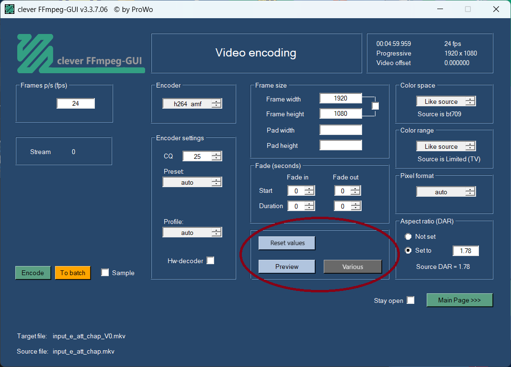The height and width of the screenshot is (367, 511).
Task: Click the 1920 x 1080 resolution text
Action: pos(461,53)
